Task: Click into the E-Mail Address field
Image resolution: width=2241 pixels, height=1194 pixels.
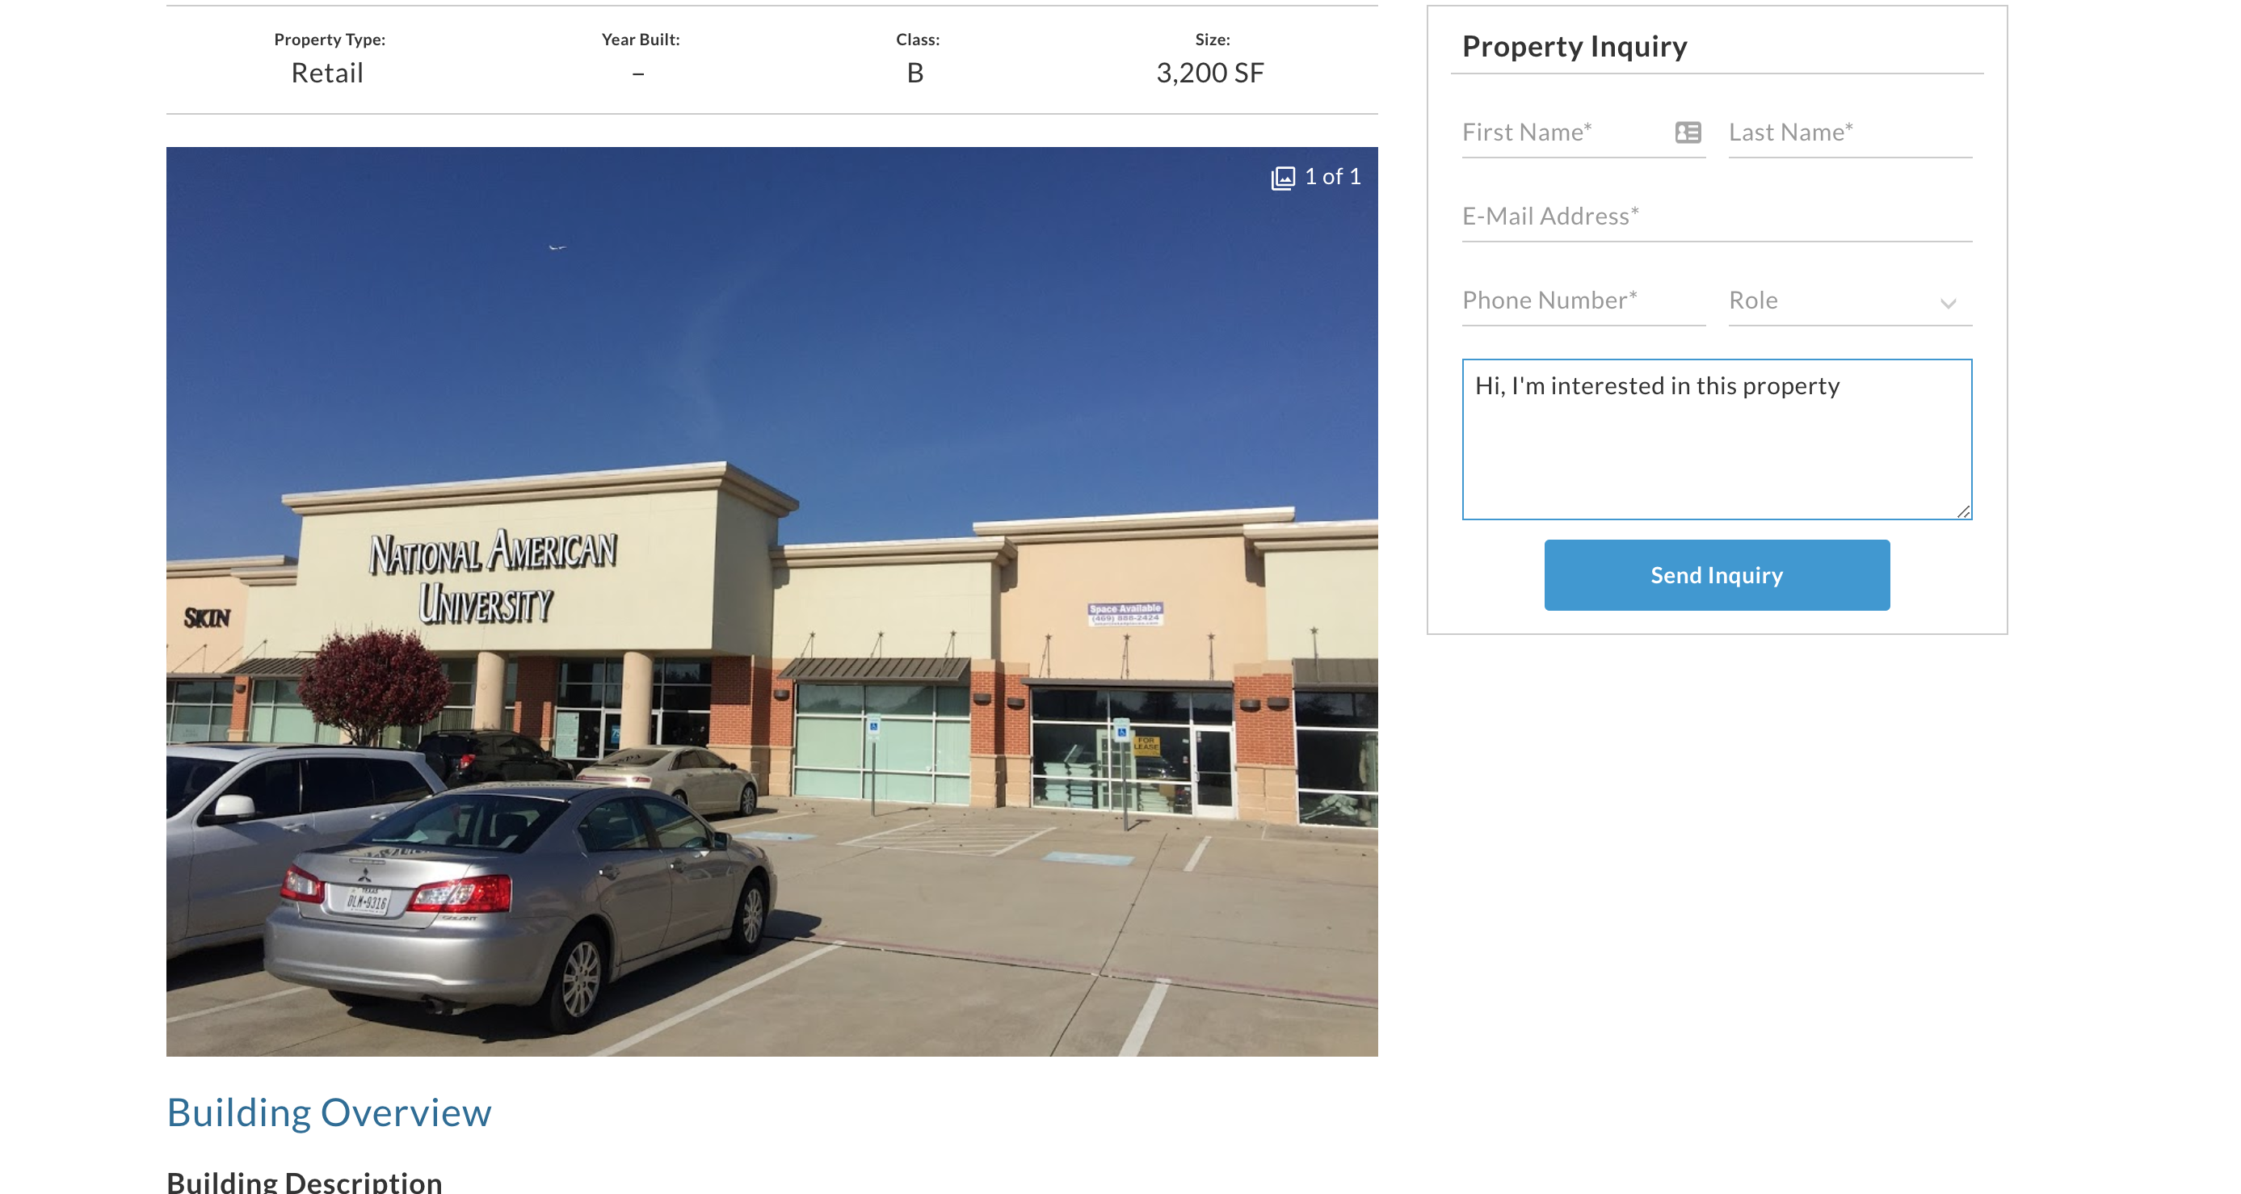Action: [x=1717, y=217]
